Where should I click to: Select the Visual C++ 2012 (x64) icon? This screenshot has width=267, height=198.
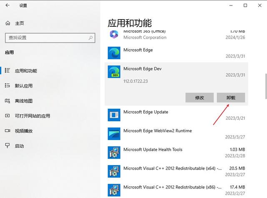pos(114,171)
